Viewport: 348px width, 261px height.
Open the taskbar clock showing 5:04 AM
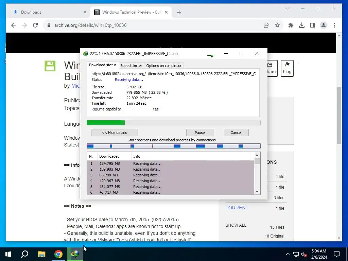click(319, 254)
